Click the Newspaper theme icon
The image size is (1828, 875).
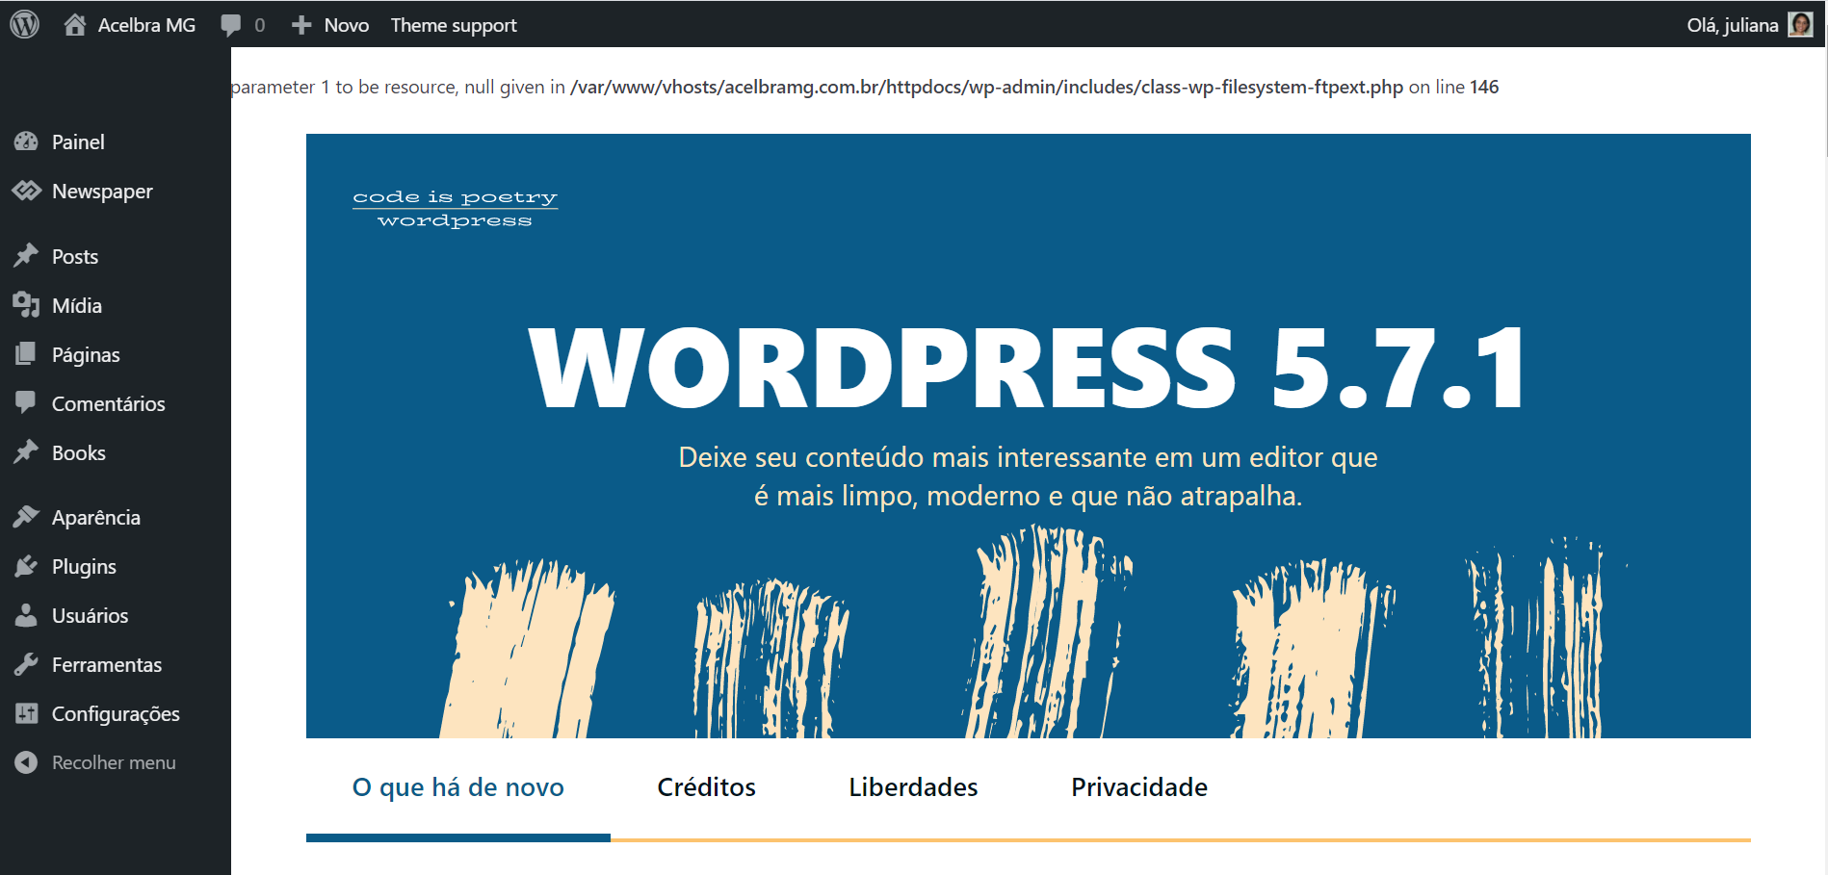pos(26,191)
